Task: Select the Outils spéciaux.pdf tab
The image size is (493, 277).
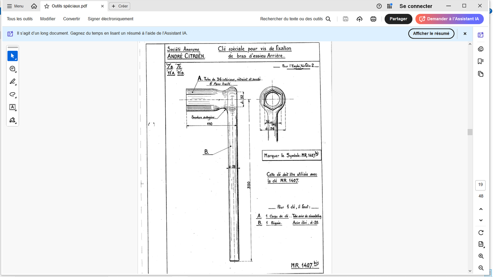Action: point(73,6)
